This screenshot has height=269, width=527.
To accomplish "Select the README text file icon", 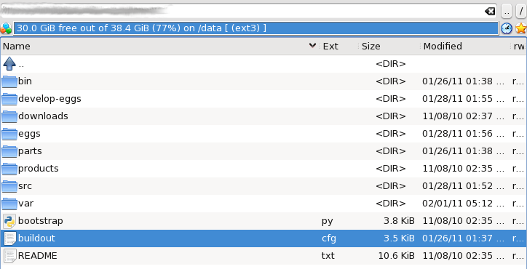I will [9, 256].
